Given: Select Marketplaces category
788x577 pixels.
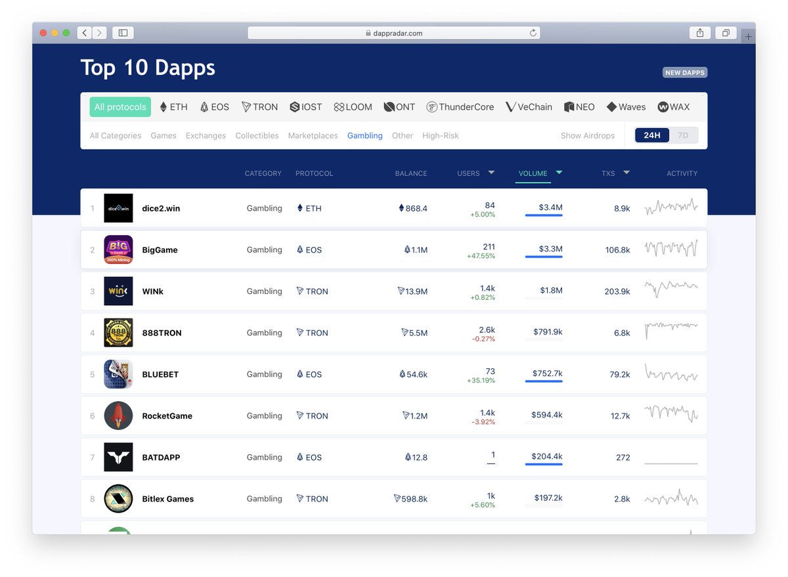Looking at the screenshot, I should pyautogui.click(x=313, y=136).
